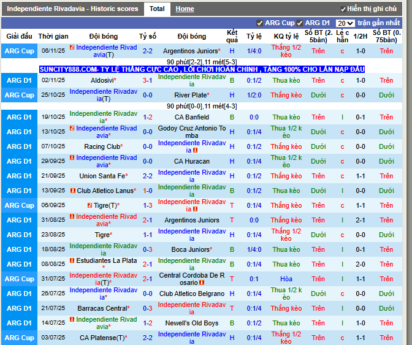Click the 90 phút[0-0],11 mét[4-3] note
The width and height of the screenshot is (412, 345).
point(202,106)
